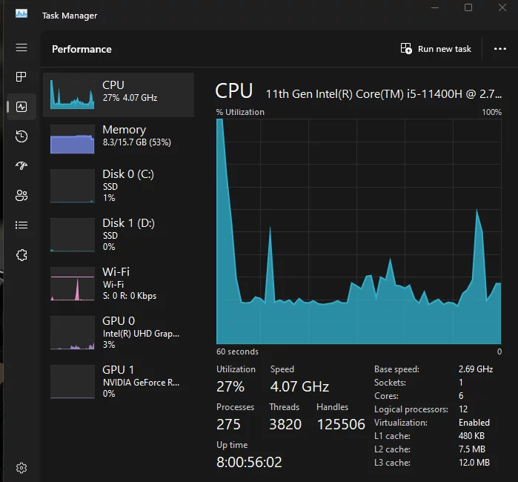
Task: Select the Performance page sidebar icon
Action: pos(21,107)
